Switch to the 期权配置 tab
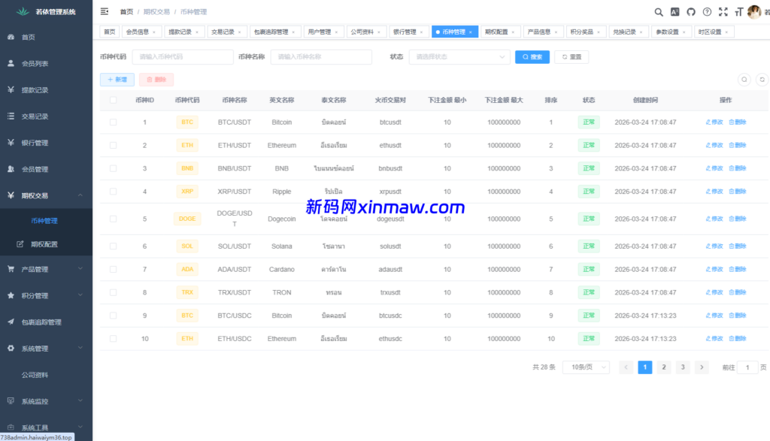This screenshot has width=770, height=441. 500,32
